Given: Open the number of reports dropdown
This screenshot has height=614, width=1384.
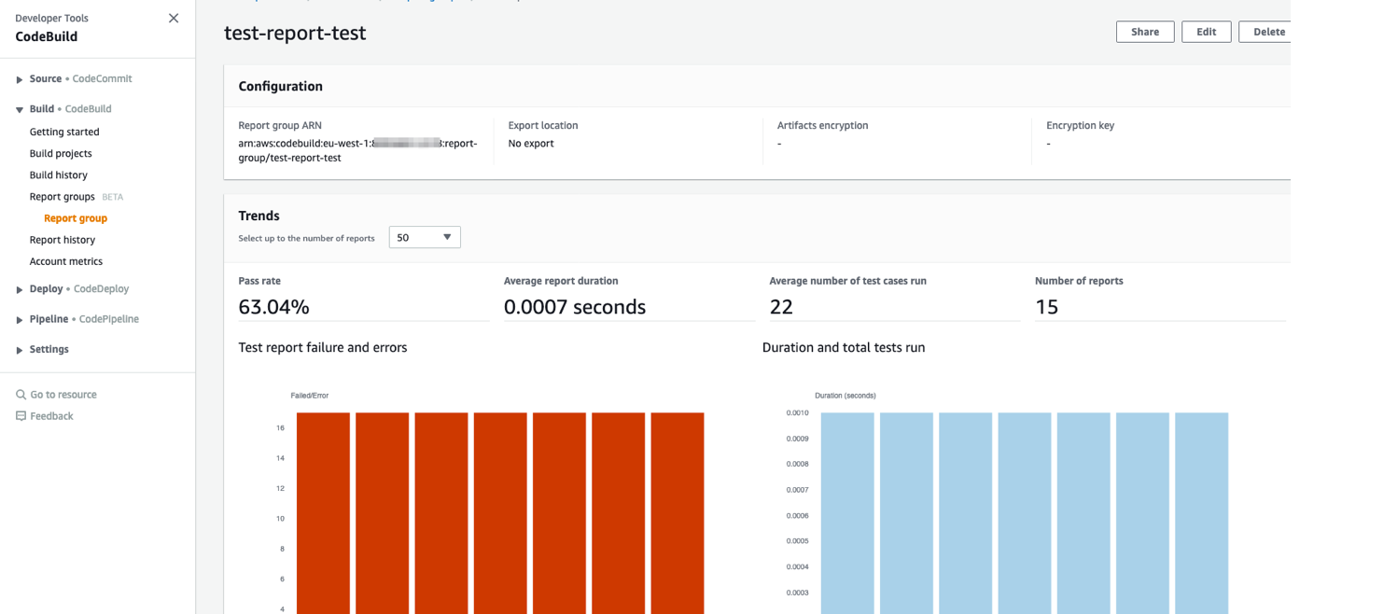Looking at the screenshot, I should coord(425,237).
